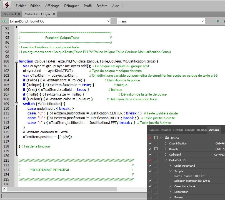This screenshot has height=200, width=225.
Task: Select the Fermer action step
Action: tap(179, 197)
